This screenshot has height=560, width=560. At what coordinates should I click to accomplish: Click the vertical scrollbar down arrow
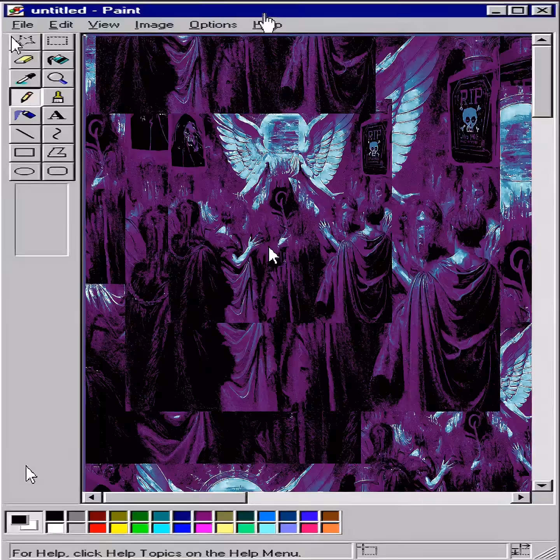[542, 485]
